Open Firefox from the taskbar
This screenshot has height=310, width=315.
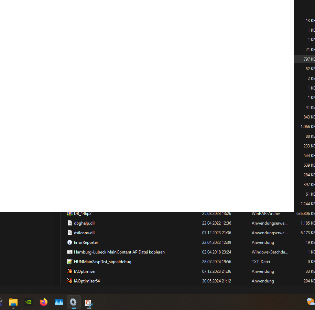click(44, 302)
